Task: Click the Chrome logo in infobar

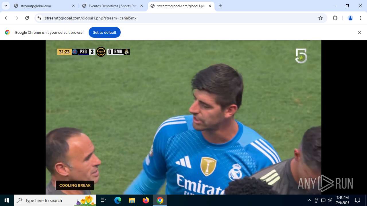Action: (x=7, y=32)
